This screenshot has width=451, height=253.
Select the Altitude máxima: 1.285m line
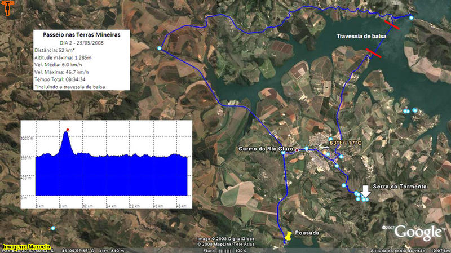point(63,57)
